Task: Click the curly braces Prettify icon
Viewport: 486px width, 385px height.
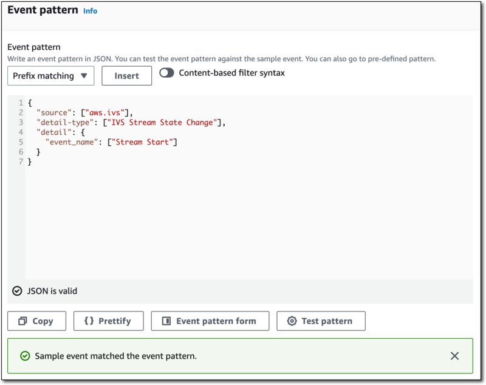Action: pos(90,321)
